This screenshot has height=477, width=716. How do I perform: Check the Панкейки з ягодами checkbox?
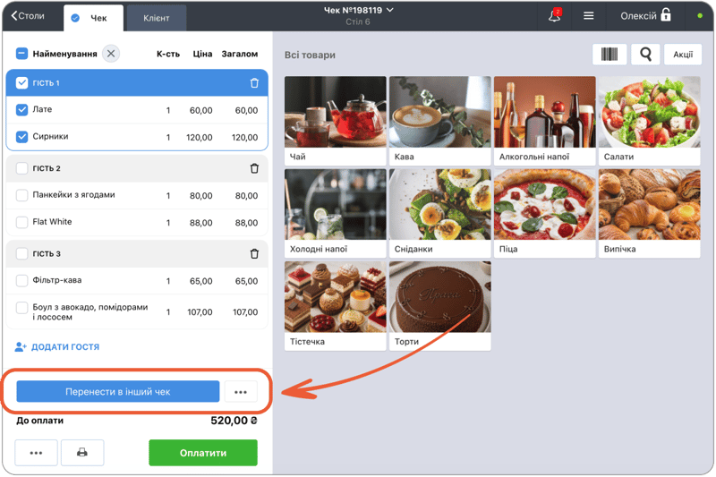(21, 195)
